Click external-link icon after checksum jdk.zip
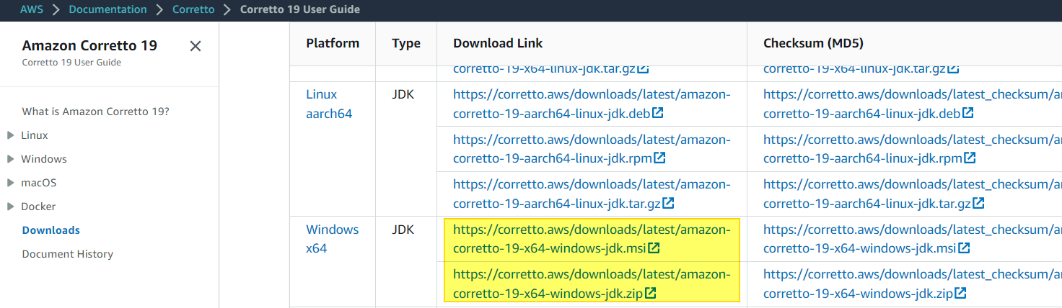 point(961,293)
